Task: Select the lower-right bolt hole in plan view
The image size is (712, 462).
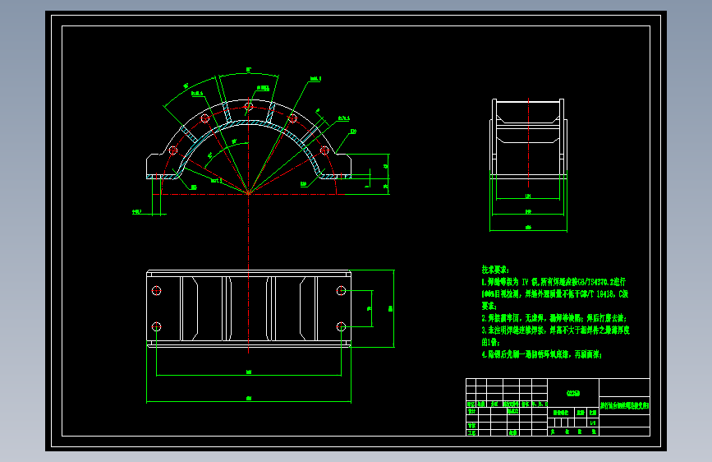Action: pyautogui.click(x=341, y=326)
